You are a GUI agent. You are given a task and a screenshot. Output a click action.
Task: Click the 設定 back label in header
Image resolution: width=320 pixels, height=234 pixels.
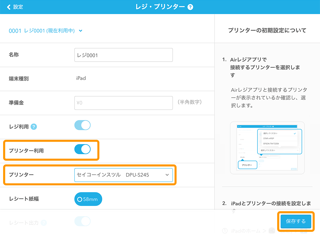(18, 7)
